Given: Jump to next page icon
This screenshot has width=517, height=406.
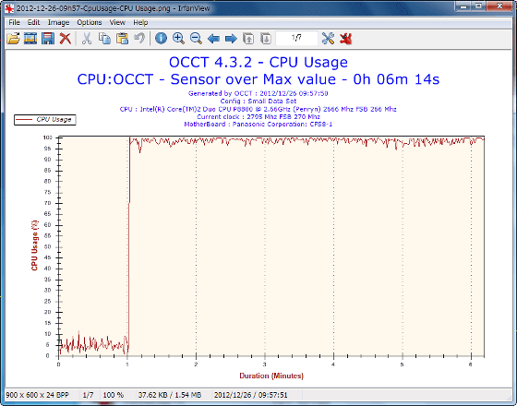Looking at the screenshot, I should 266,39.
